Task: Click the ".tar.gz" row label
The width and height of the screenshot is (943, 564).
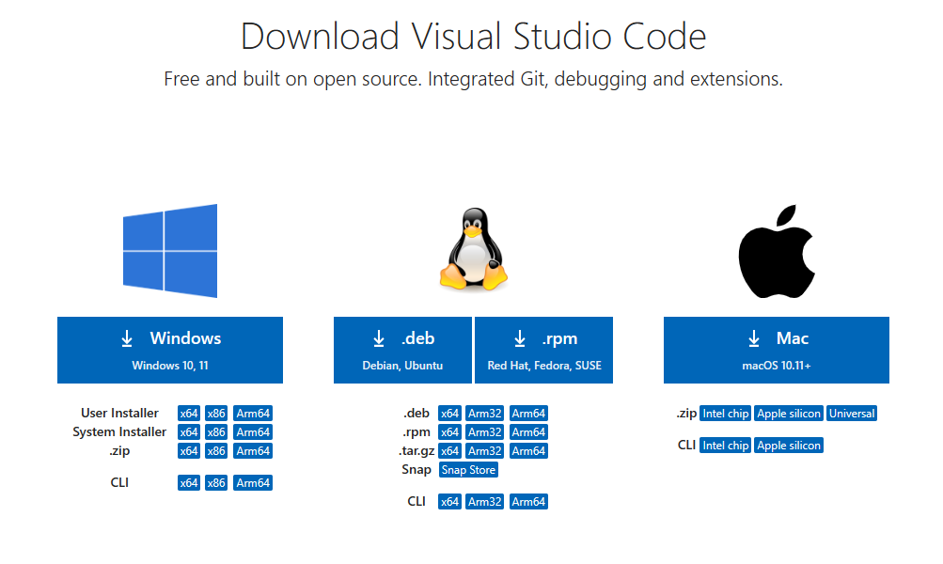Action: tap(416, 451)
